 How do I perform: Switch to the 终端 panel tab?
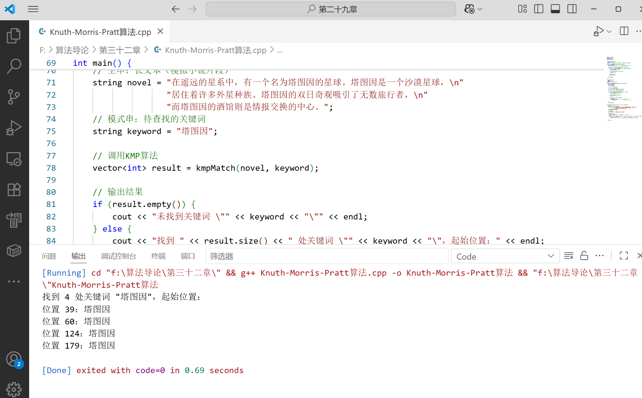[x=159, y=256]
